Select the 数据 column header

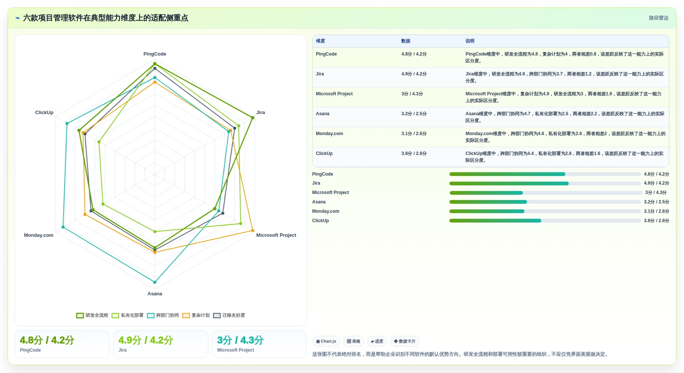coord(405,41)
